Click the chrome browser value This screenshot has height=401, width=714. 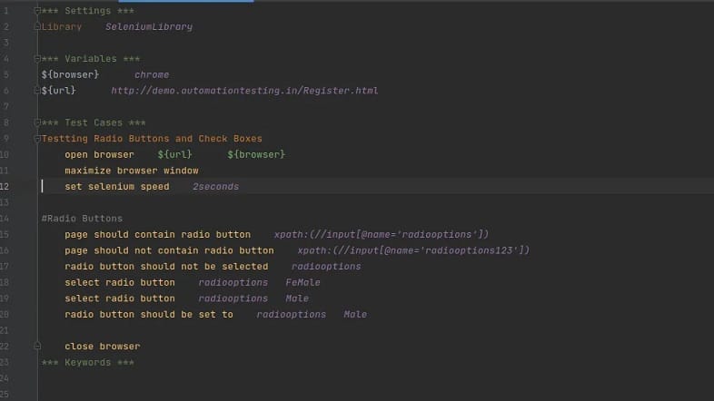(152, 74)
